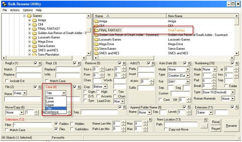This screenshot has height=142, width=242.
Task: Toggle the Folder checkbox in Numbering
Action: 226,86
